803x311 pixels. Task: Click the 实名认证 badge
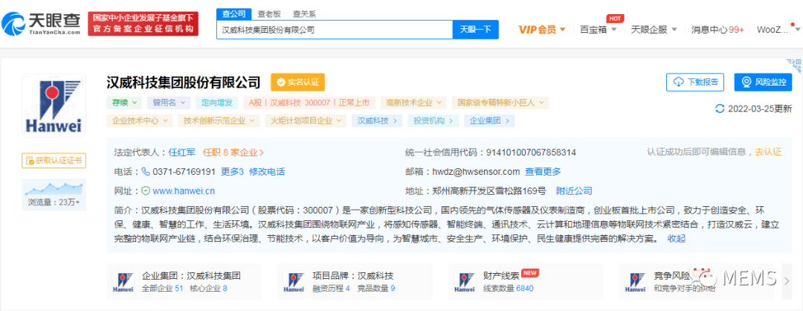click(297, 83)
